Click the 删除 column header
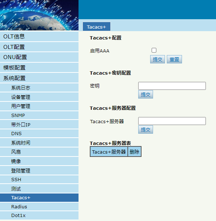Screen dimensions: 216x221 click(x=135, y=152)
